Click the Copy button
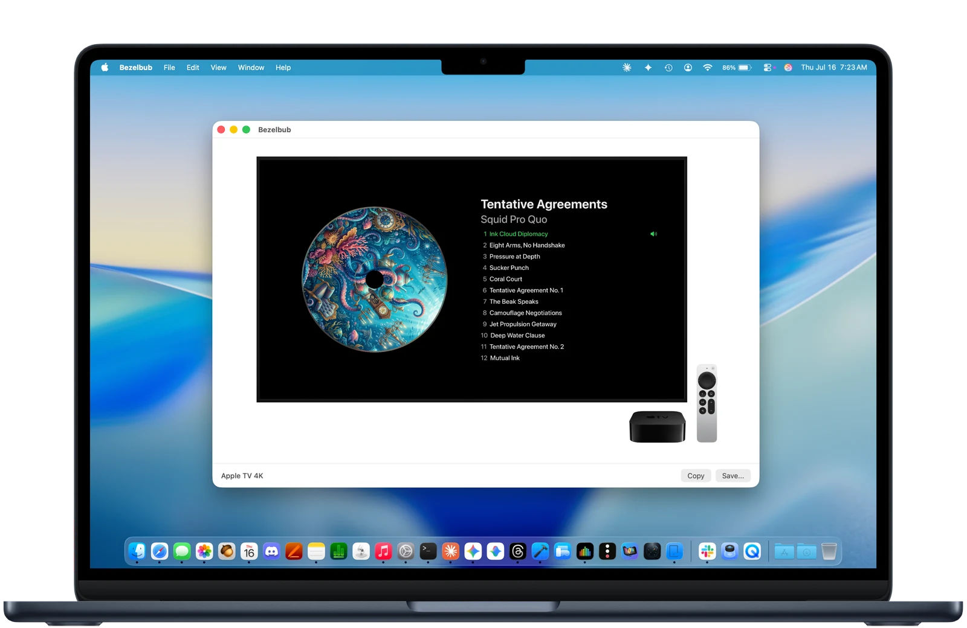967x628 pixels. 696,476
